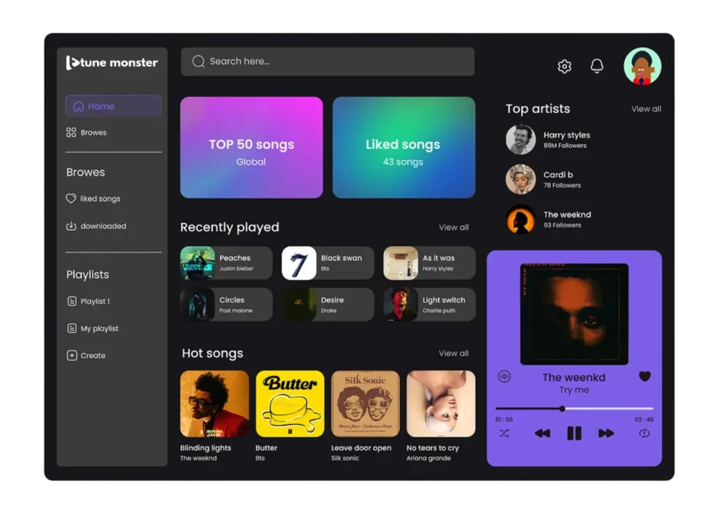
Task: Skip to previous track
Action: coord(543,433)
